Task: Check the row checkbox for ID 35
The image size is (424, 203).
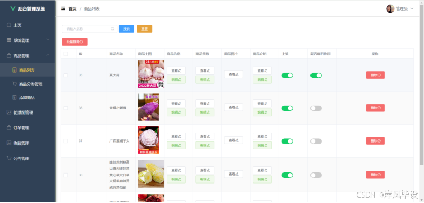Action: pos(65,75)
